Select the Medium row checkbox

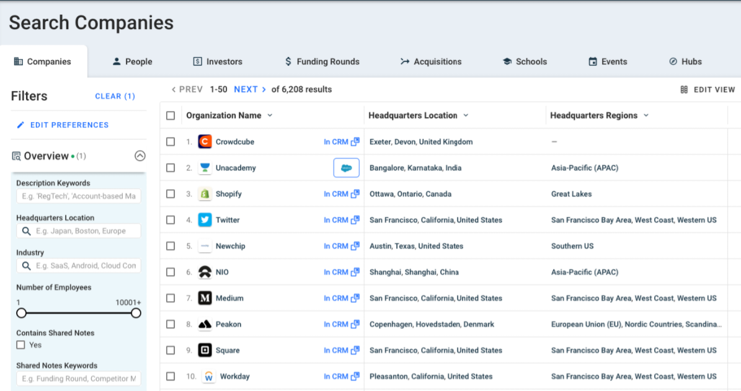pyautogui.click(x=171, y=299)
